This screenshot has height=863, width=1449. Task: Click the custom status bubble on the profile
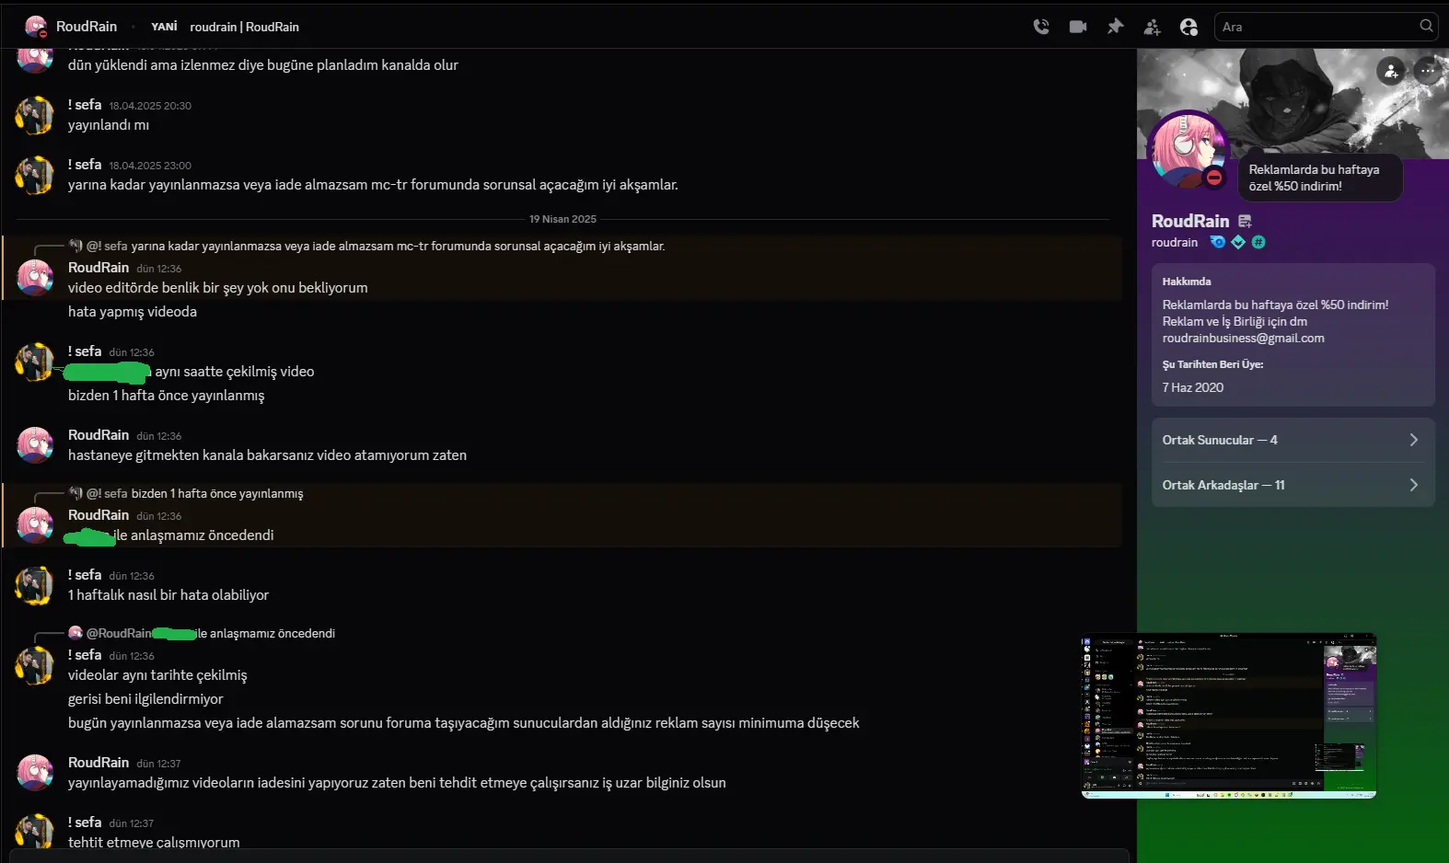point(1320,178)
